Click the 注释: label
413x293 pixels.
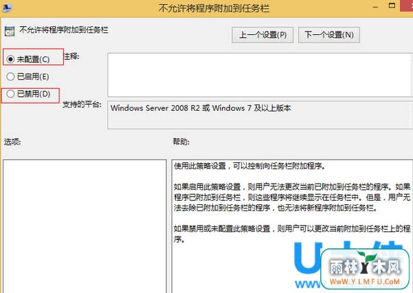(x=71, y=56)
